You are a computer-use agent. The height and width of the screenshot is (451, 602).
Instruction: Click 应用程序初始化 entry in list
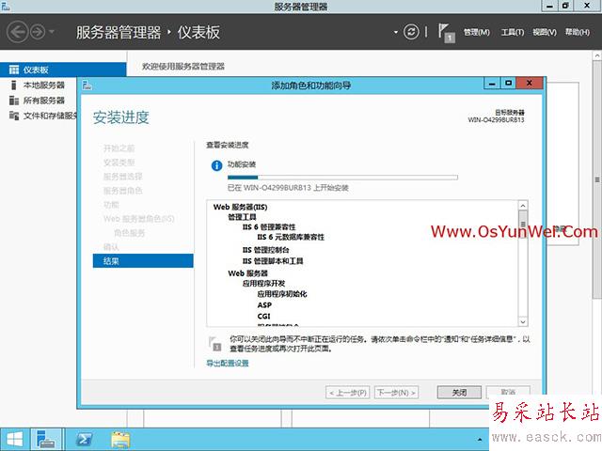[282, 294]
